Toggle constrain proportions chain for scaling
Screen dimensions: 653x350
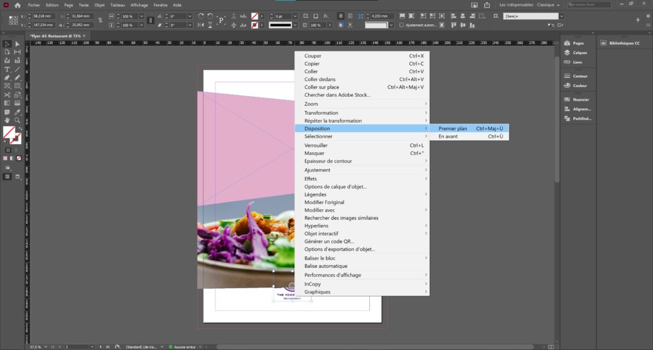coord(150,20)
